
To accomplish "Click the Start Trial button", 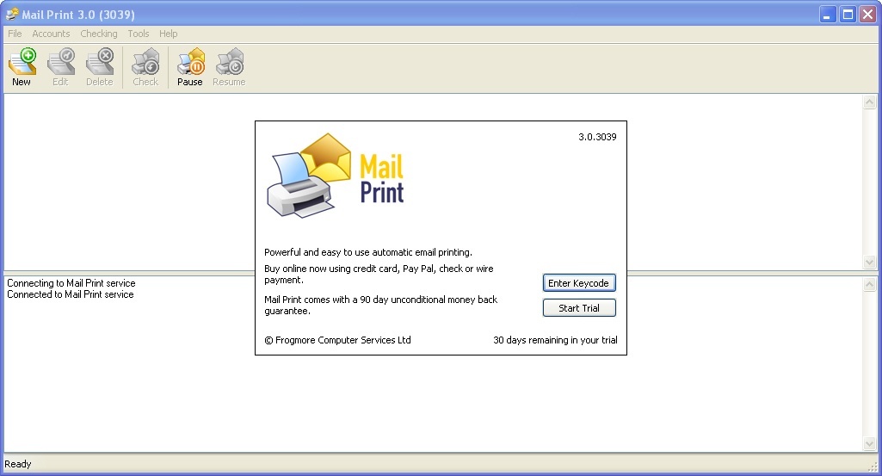I will pos(579,308).
